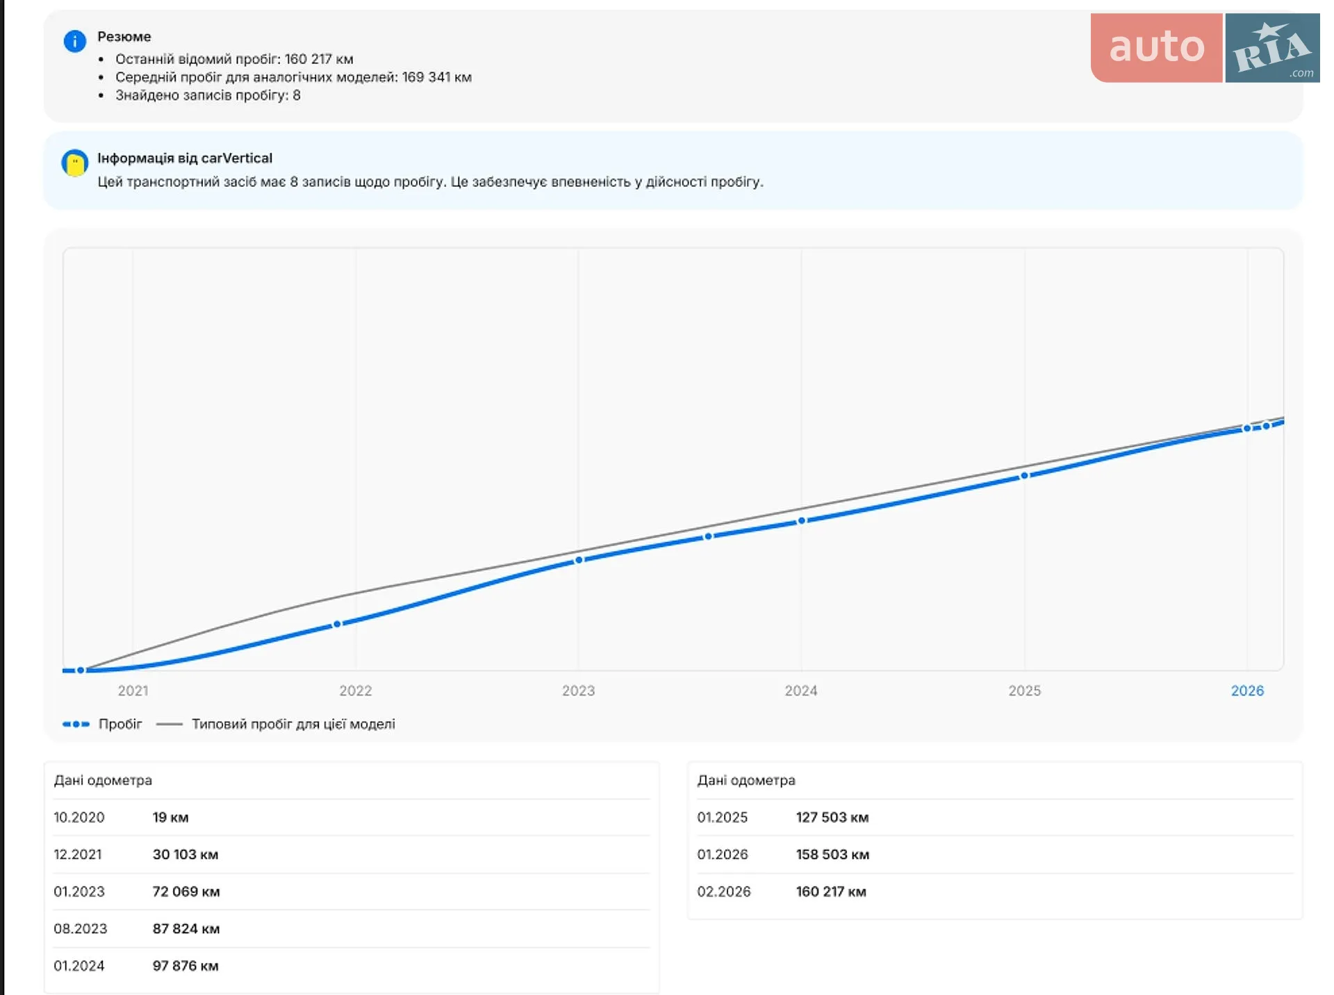Click the gray typical-mileage legend line

170,724
